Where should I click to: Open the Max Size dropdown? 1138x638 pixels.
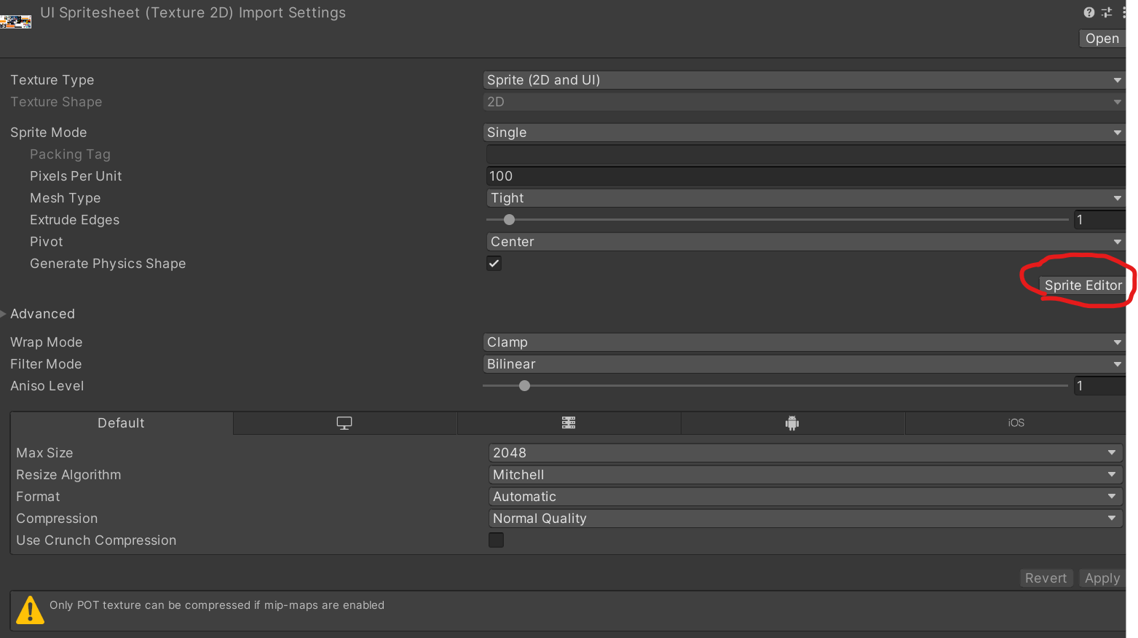coord(805,453)
